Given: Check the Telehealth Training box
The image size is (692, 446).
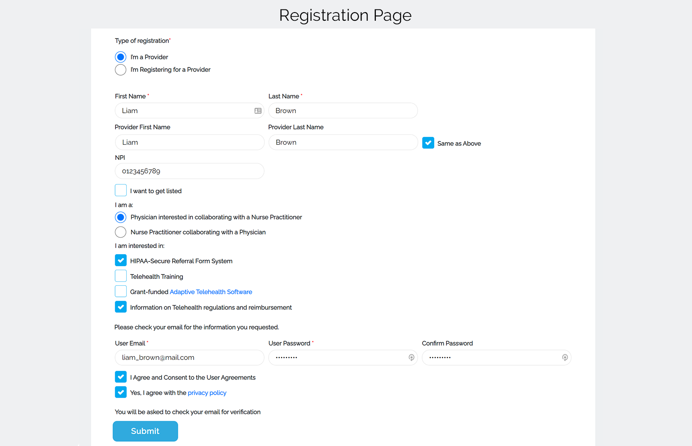Looking at the screenshot, I should click(121, 276).
